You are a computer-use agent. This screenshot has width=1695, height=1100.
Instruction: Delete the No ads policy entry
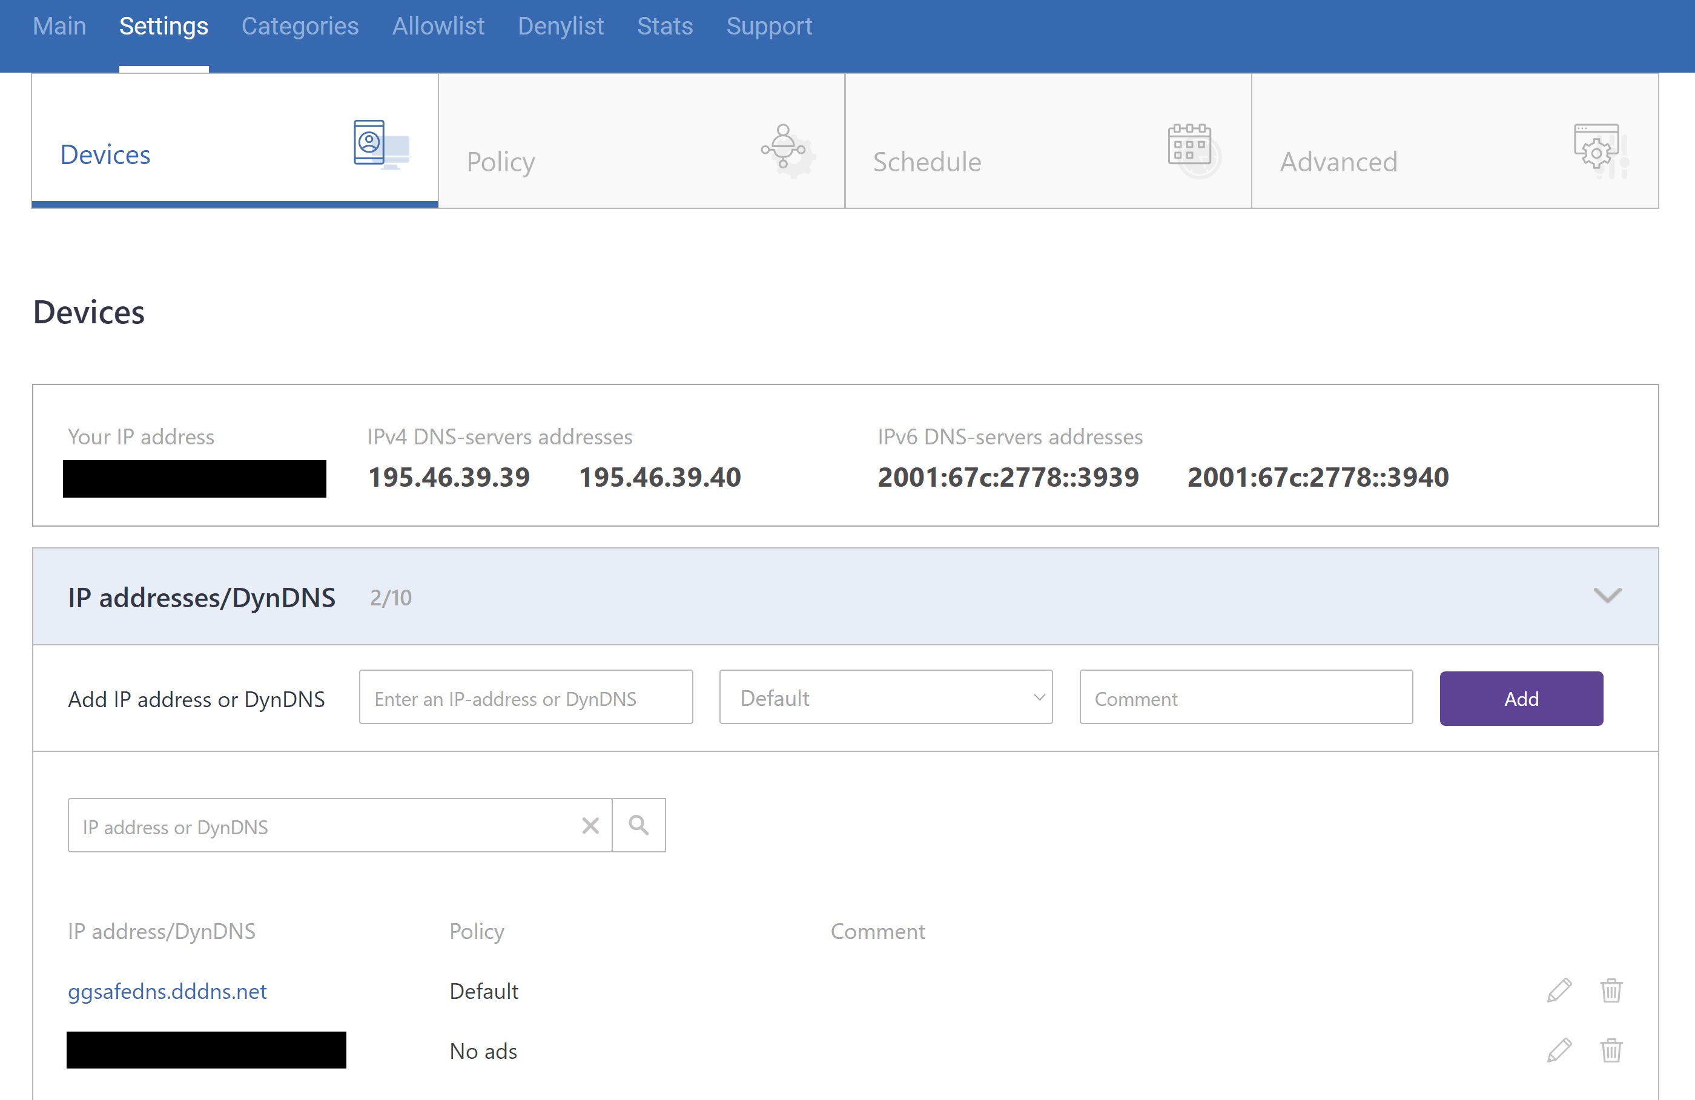tap(1611, 1050)
